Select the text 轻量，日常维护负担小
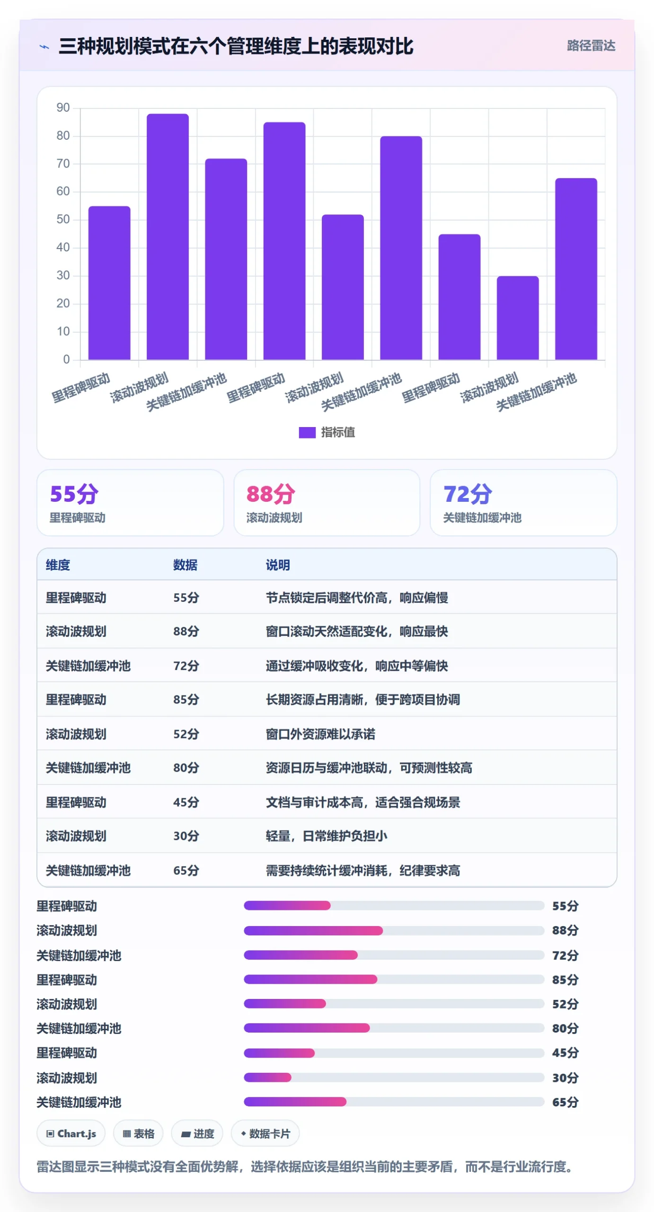Viewport: 654px width, 1212px height. point(327,836)
